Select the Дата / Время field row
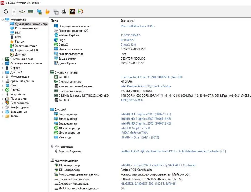The image size is (251, 192). point(65,63)
